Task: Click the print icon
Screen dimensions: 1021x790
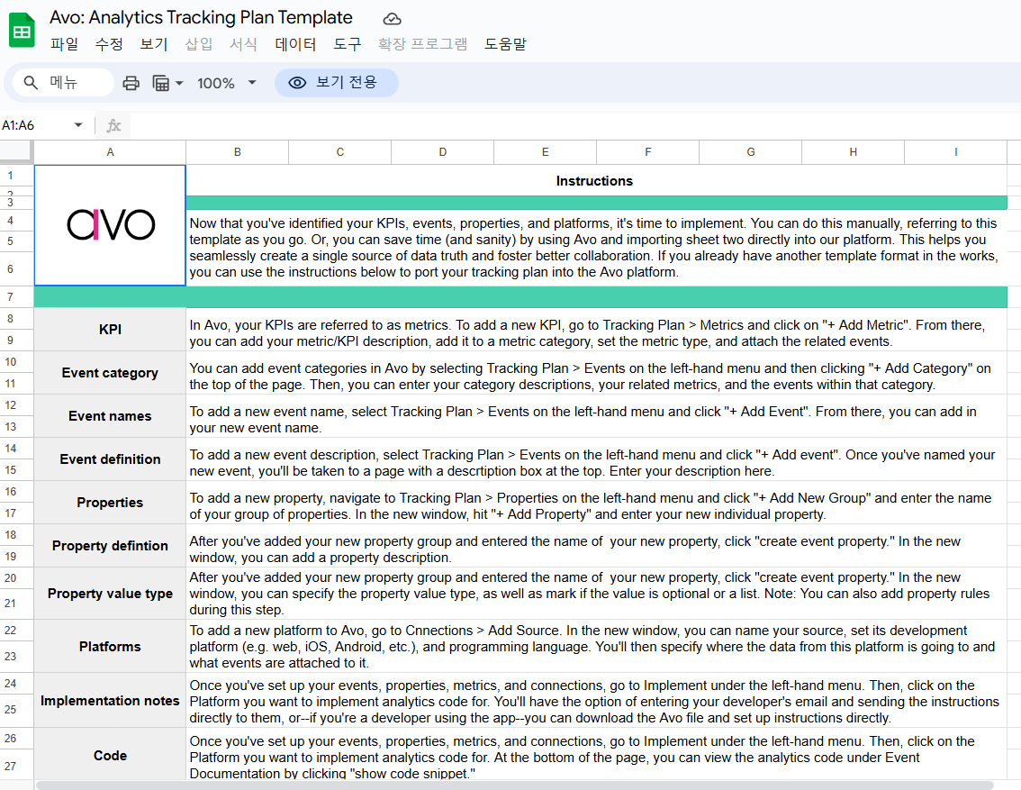Action: point(131,84)
